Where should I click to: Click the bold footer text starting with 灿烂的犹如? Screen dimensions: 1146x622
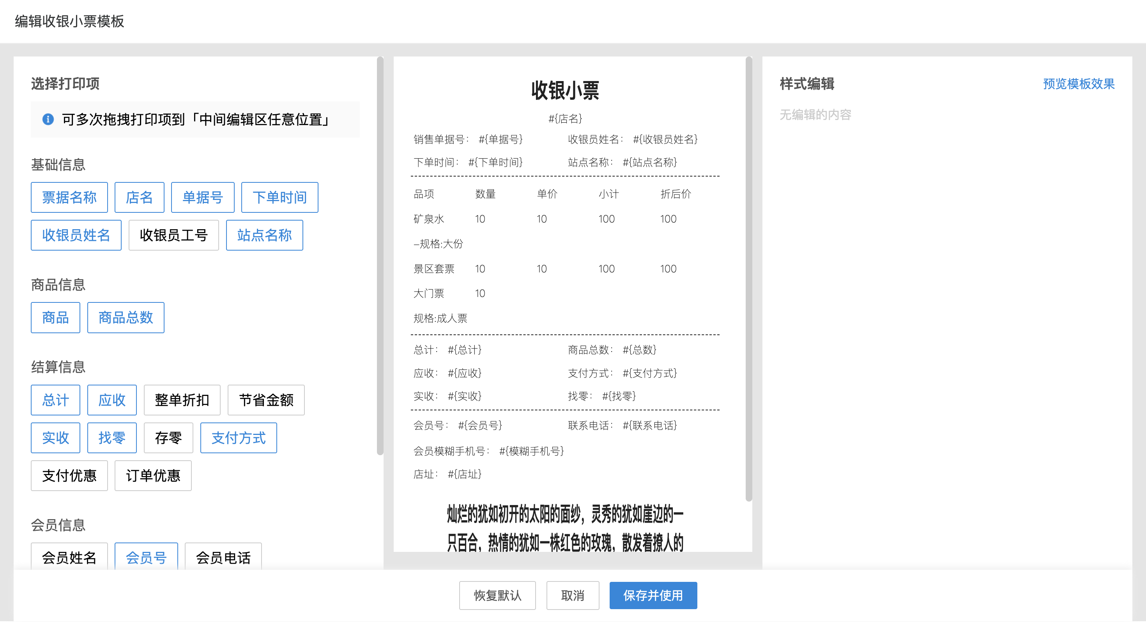tap(565, 528)
